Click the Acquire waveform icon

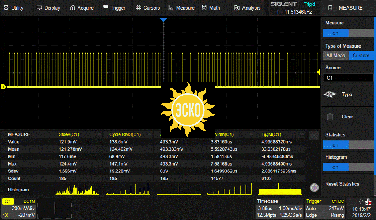coord(72,8)
